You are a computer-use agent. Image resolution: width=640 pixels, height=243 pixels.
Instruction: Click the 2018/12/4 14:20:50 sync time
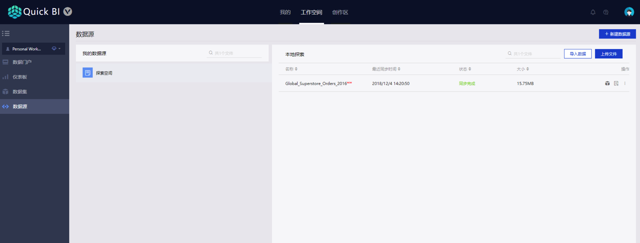(x=391, y=83)
